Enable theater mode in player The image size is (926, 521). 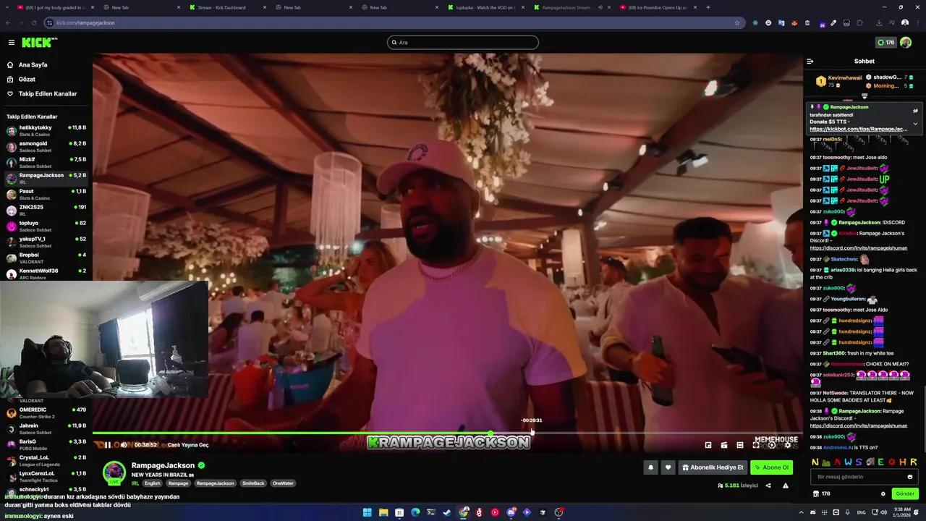click(x=740, y=445)
